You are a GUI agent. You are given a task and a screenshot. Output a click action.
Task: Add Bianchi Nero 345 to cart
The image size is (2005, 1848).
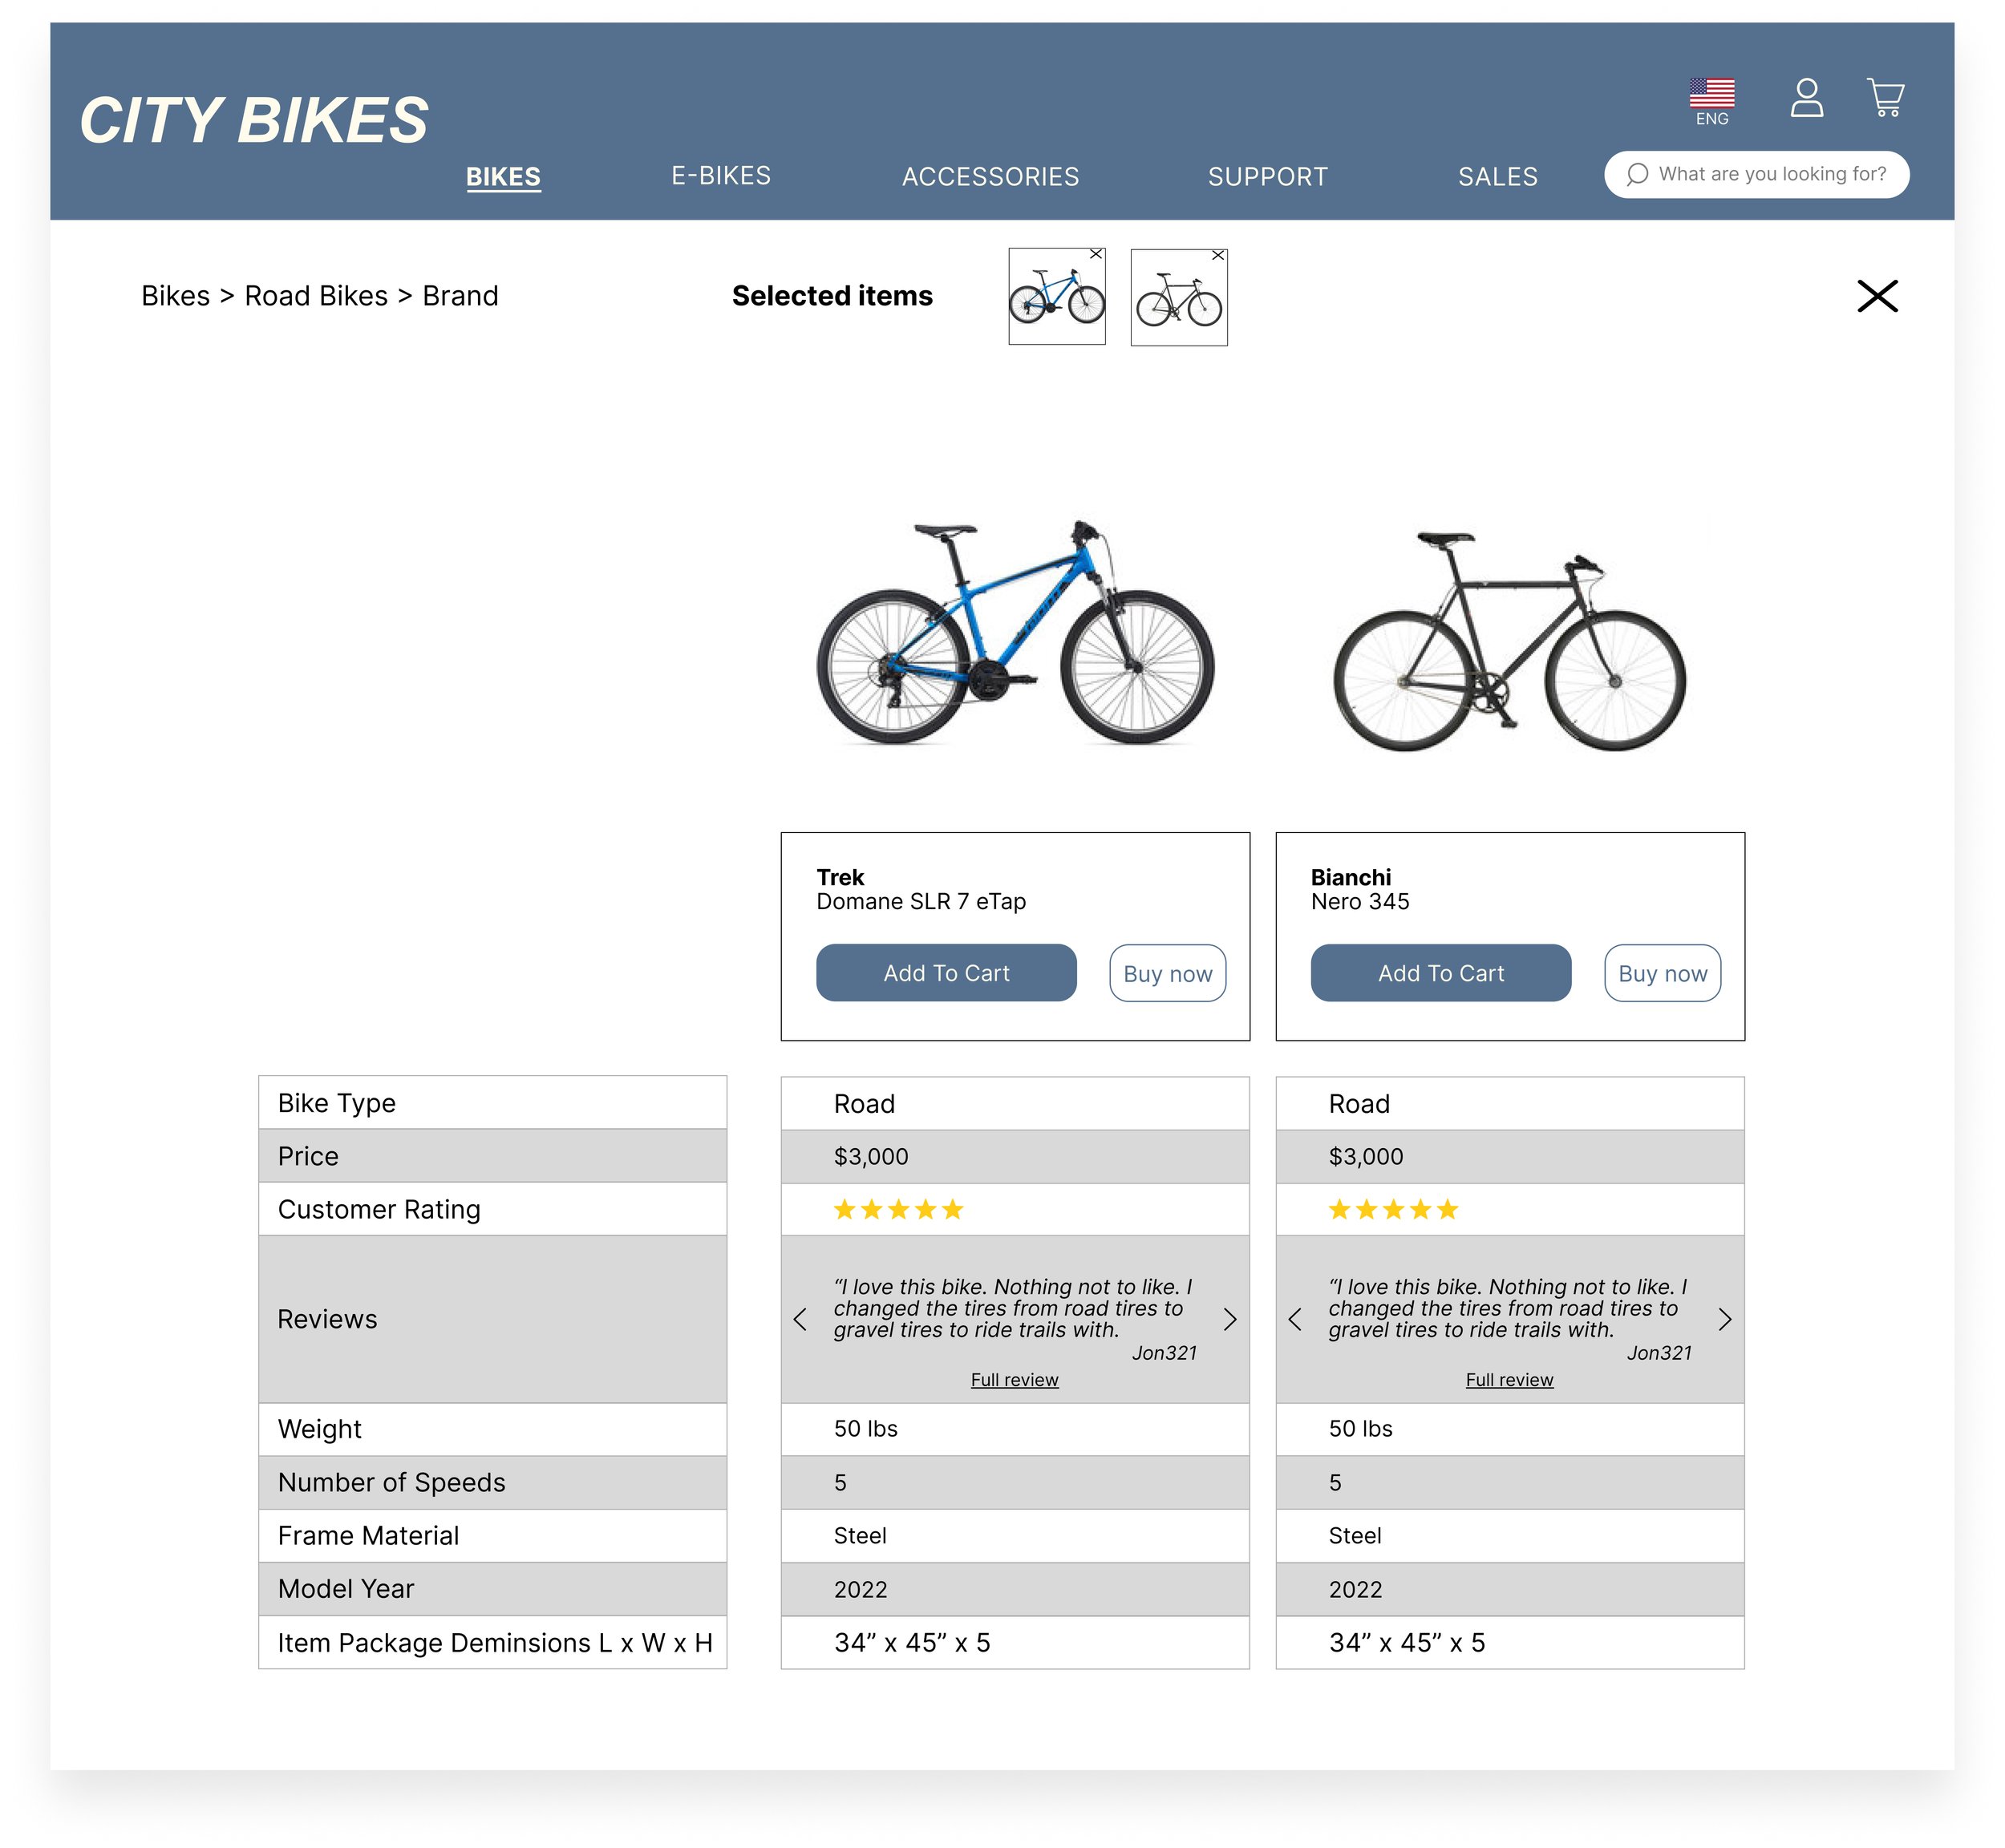[x=1440, y=973]
